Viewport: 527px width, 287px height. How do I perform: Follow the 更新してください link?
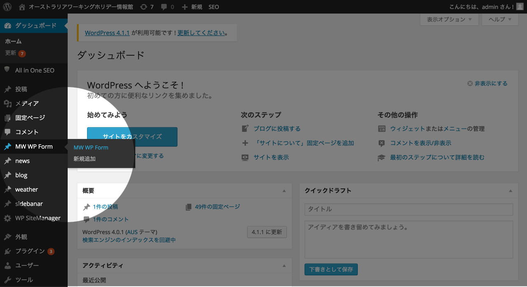tap(201, 33)
